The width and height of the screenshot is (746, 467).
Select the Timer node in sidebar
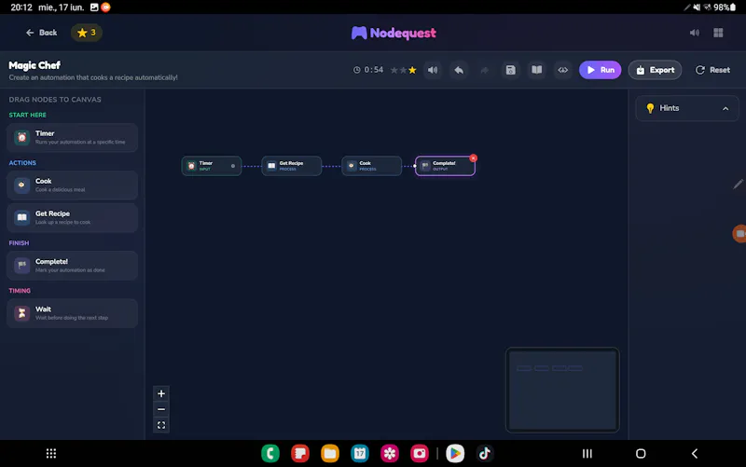point(73,137)
